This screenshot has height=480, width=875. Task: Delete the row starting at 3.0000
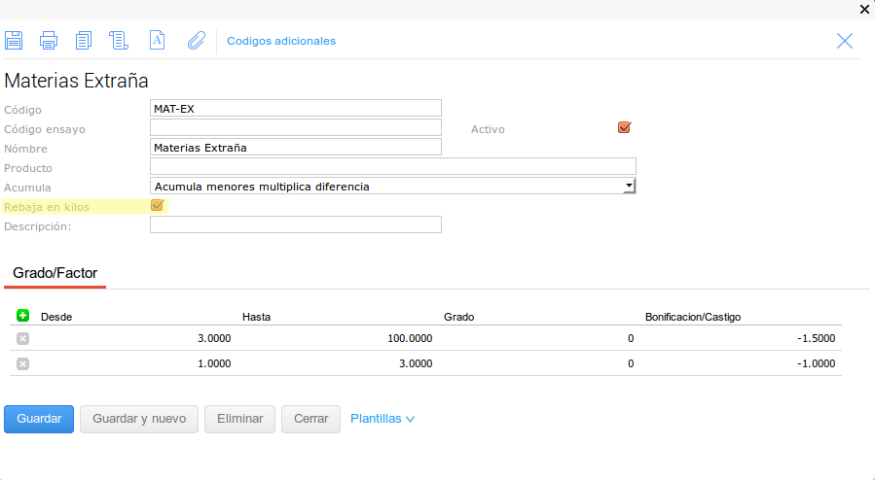pyautogui.click(x=22, y=338)
